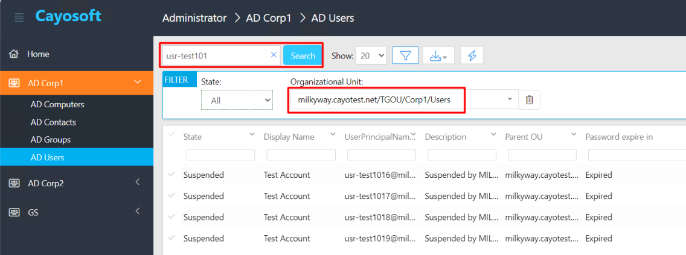Click Expired in the usr-test1018 row
The width and height of the screenshot is (686, 255).
598,217
